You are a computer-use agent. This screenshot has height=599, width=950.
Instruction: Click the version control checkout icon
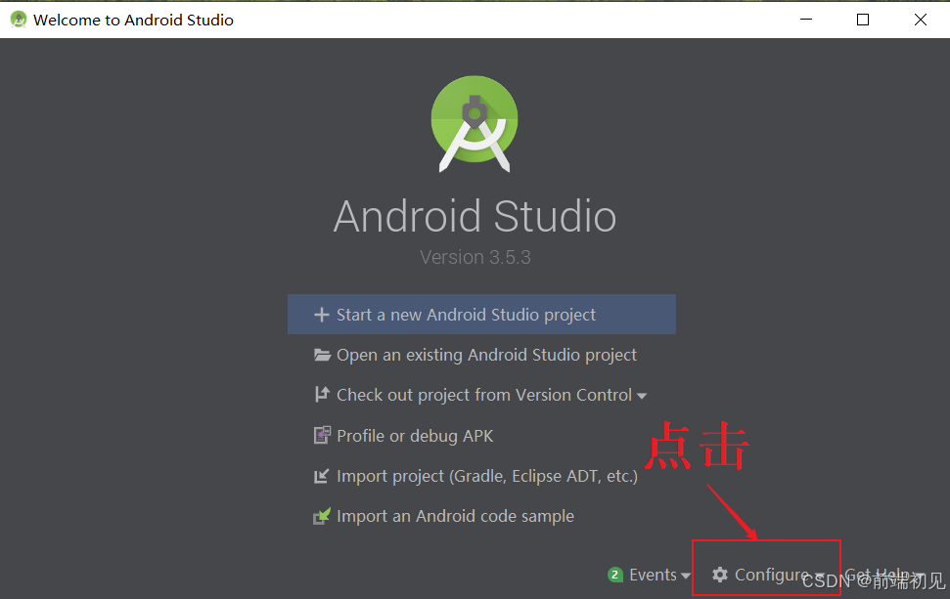tap(322, 395)
